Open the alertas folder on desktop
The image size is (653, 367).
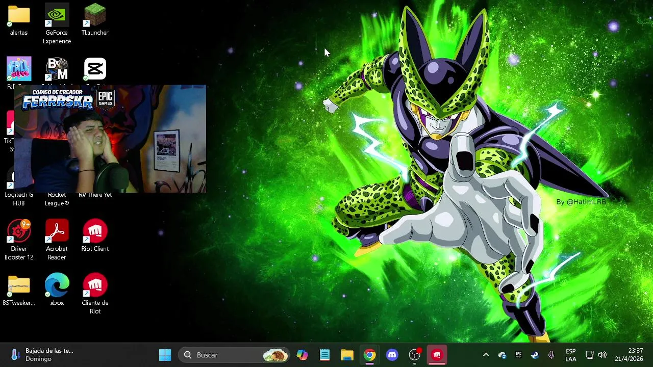pyautogui.click(x=19, y=20)
